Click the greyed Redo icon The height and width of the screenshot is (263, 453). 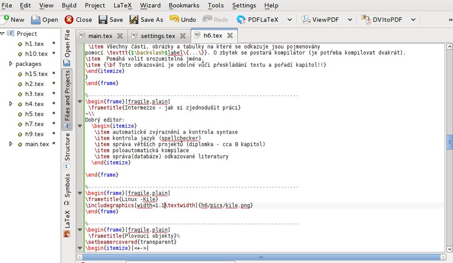(207, 19)
